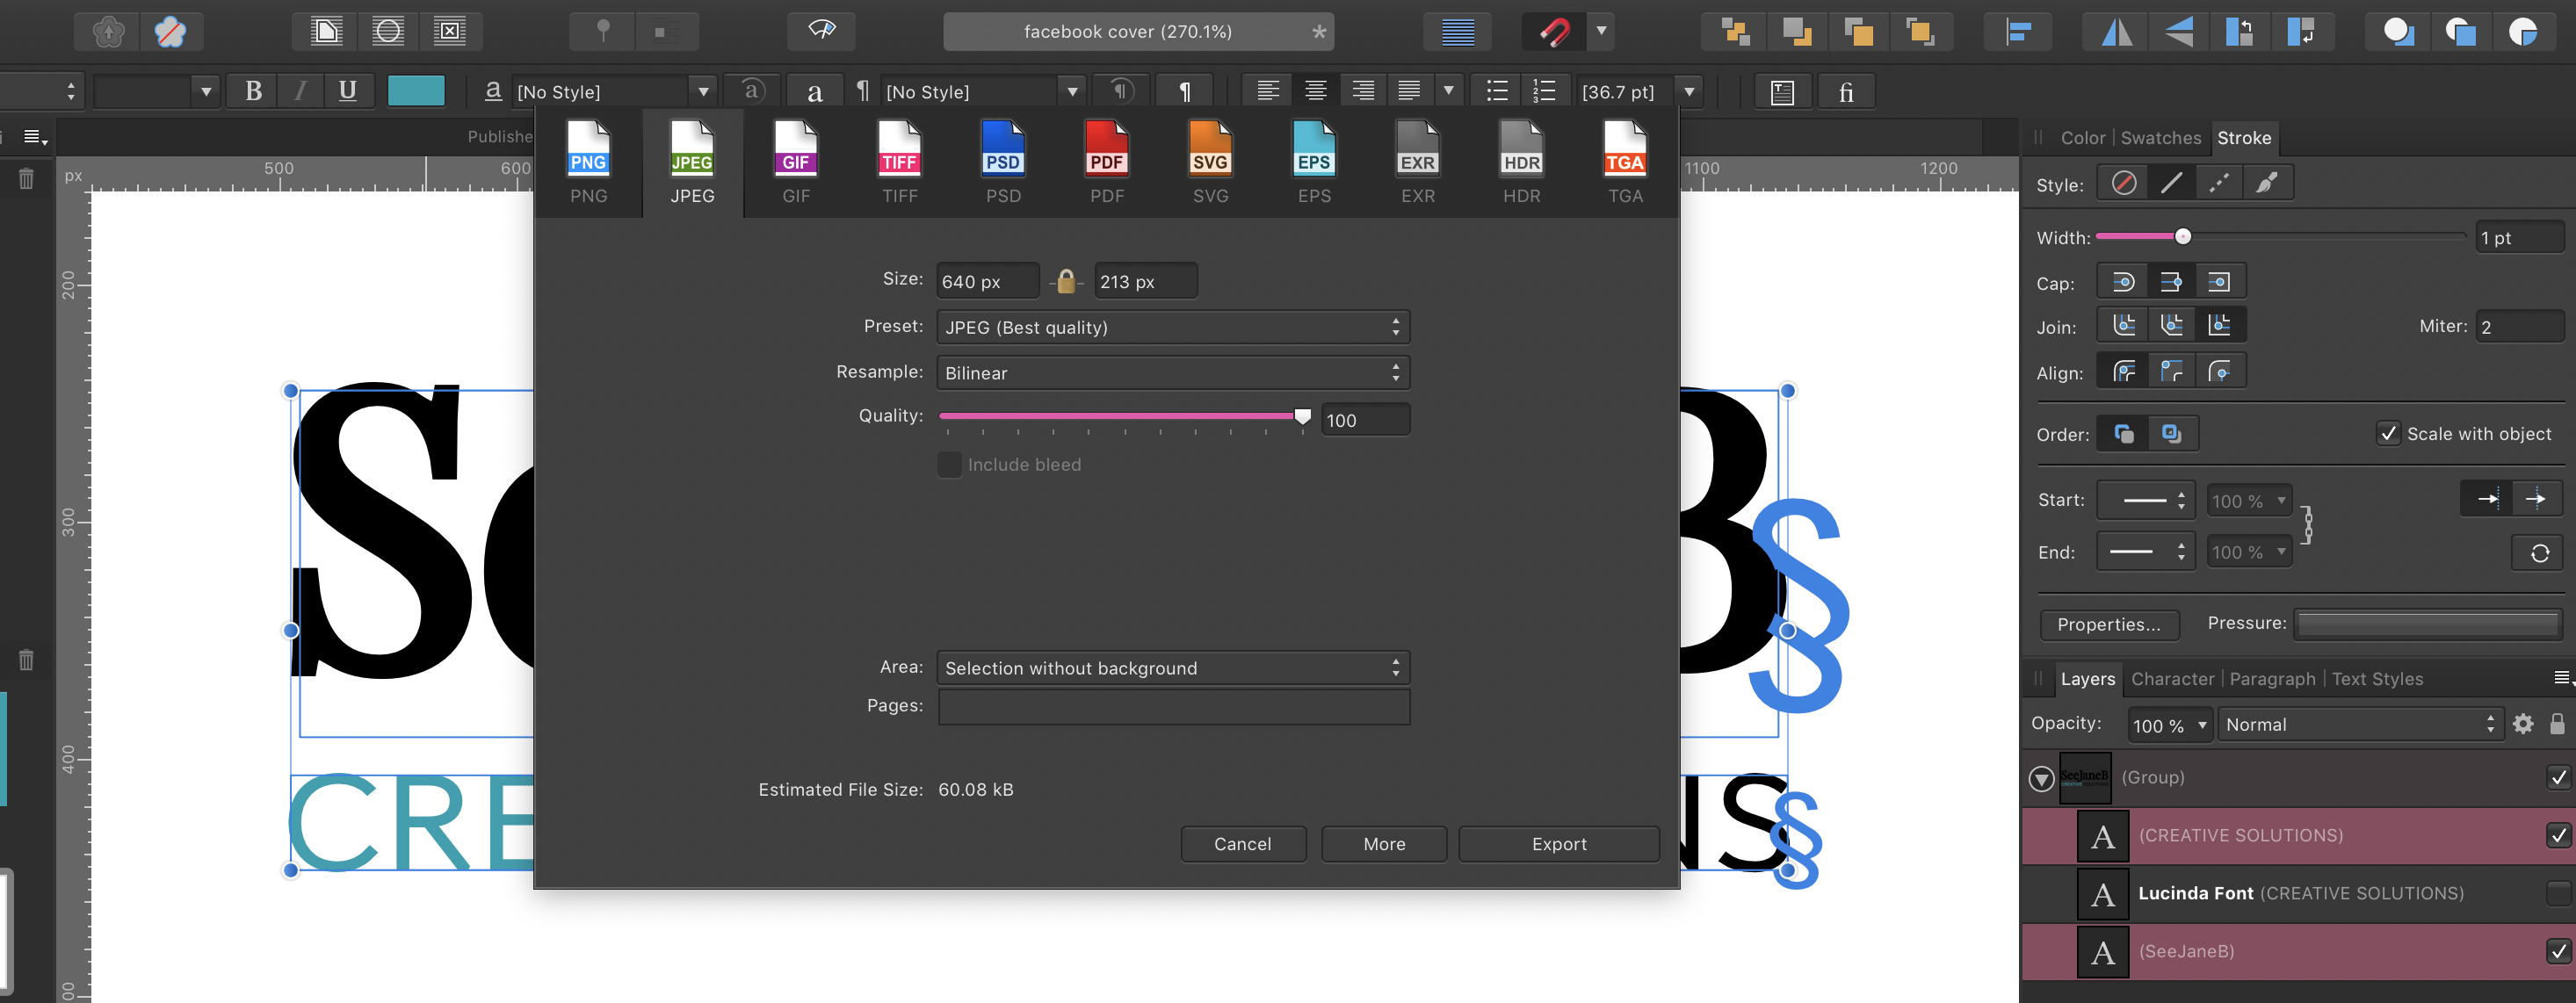Screen dimensions: 2576x1003
Task: Hide the (Group) layer
Action: coord(2558,777)
